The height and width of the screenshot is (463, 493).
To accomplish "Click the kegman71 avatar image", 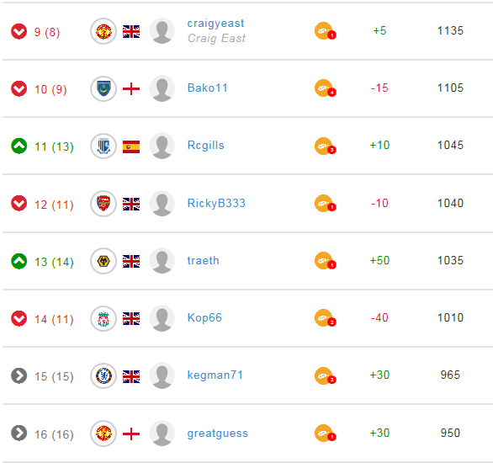I will click(162, 376).
